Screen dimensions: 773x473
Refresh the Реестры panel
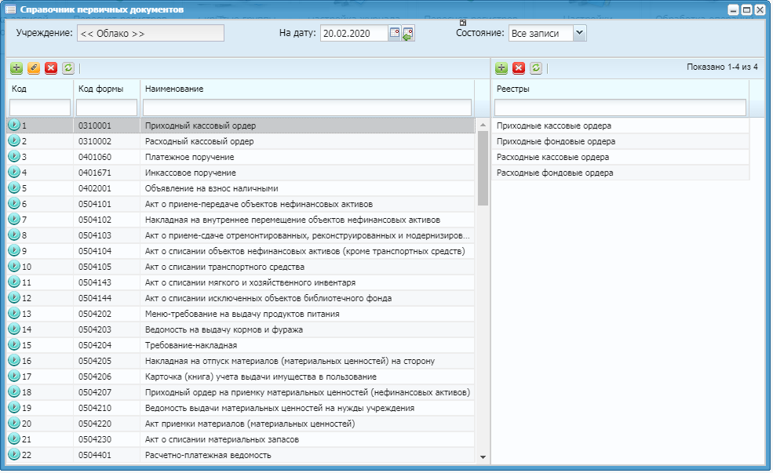click(536, 68)
